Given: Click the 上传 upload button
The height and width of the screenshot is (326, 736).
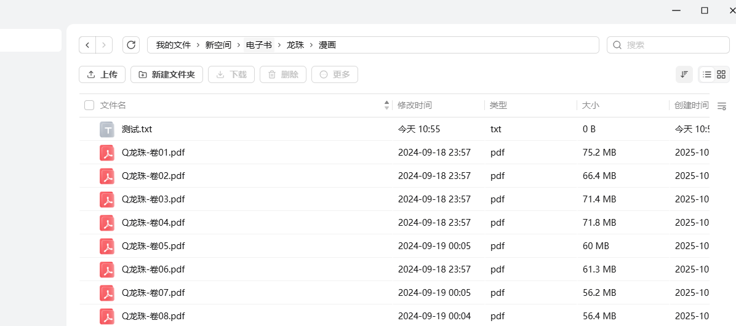Looking at the screenshot, I should coord(102,74).
